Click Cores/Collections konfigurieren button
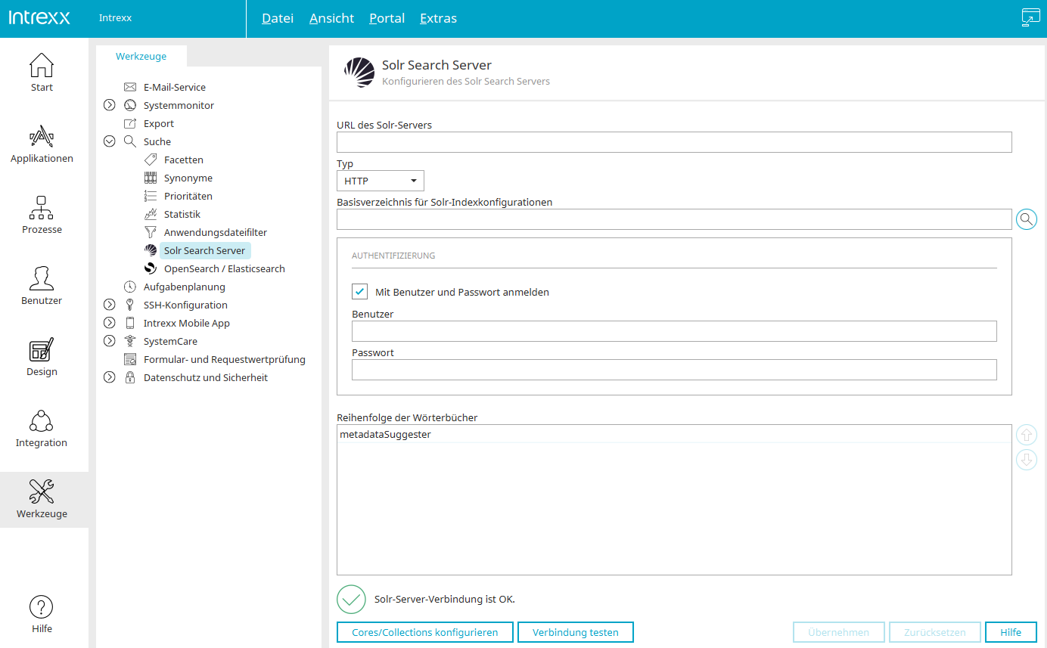 [424, 632]
